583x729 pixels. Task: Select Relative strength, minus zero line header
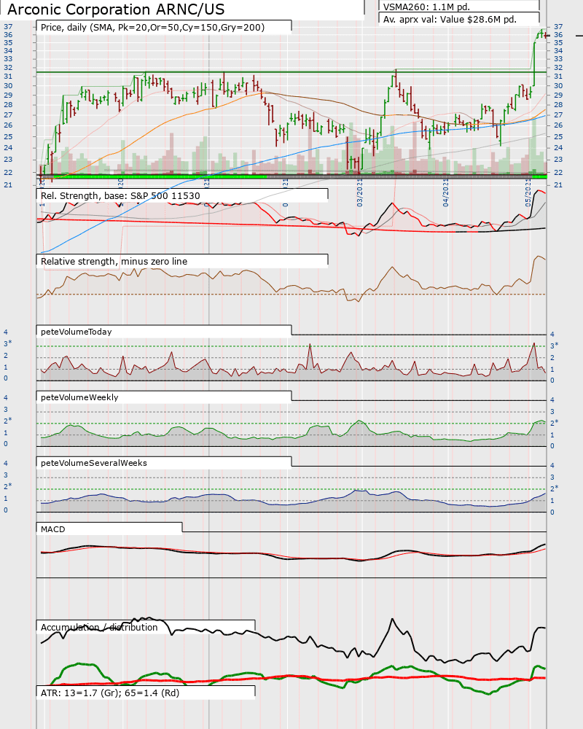(114, 261)
